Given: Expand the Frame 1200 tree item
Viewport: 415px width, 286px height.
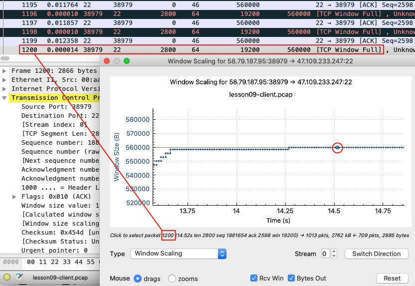Looking at the screenshot, I should pyautogui.click(x=5, y=71).
